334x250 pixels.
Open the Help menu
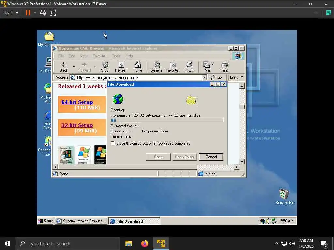(129, 56)
